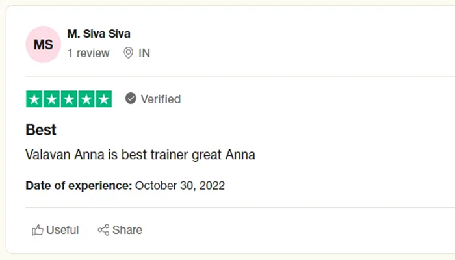455x260 pixels.
Task: Click the third green rating star
Action: [69, 99]
